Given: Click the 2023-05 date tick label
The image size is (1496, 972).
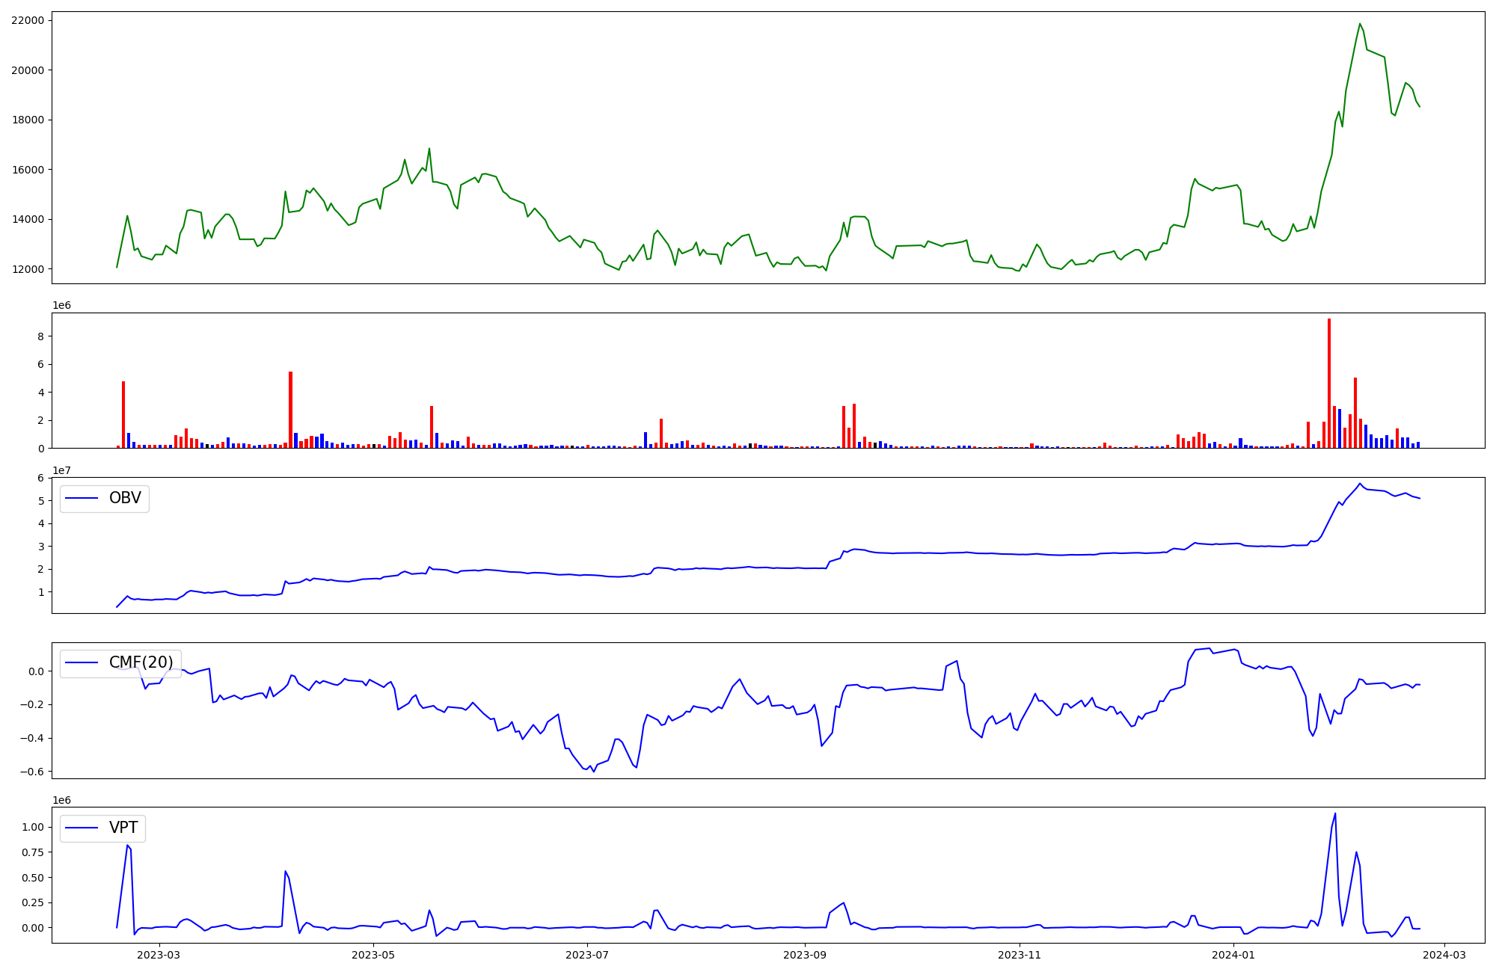Looking at the screenshot, I should [373, 955].
